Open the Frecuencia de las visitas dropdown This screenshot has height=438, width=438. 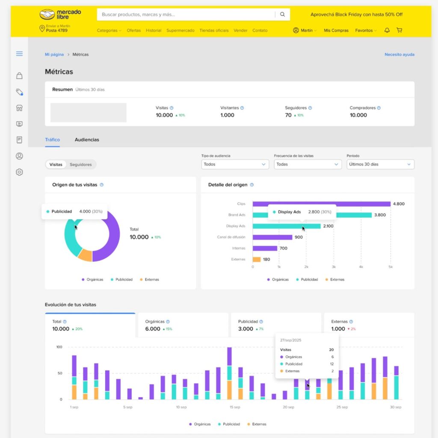tap(307, 164)
